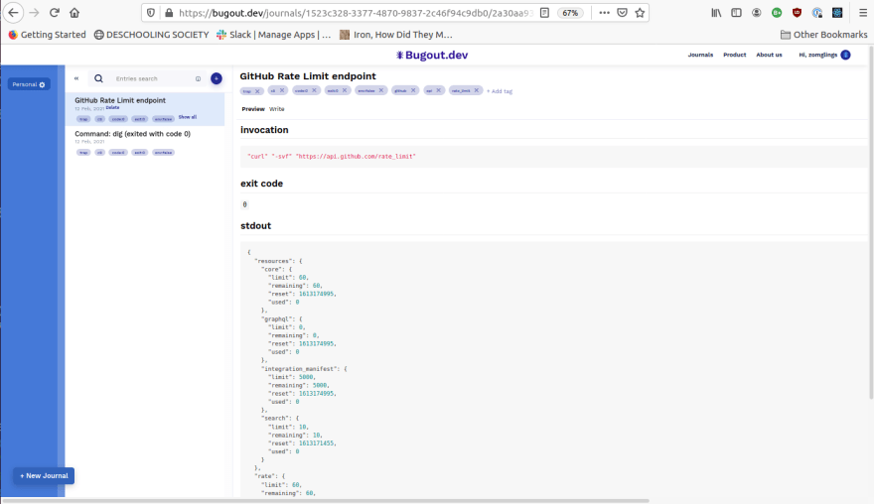View site security padlock info
The height and width of the screenshot is (504, 874).
[169, 12]
